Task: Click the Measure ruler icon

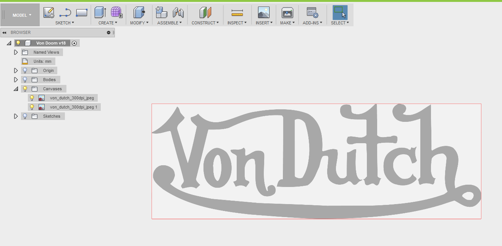Action: (237, 13)
